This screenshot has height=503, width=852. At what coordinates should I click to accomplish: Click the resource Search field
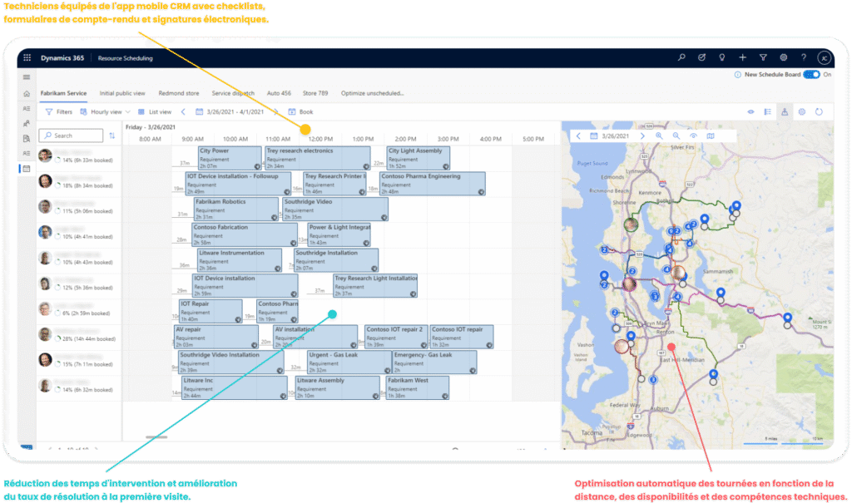tap(72, 136)
